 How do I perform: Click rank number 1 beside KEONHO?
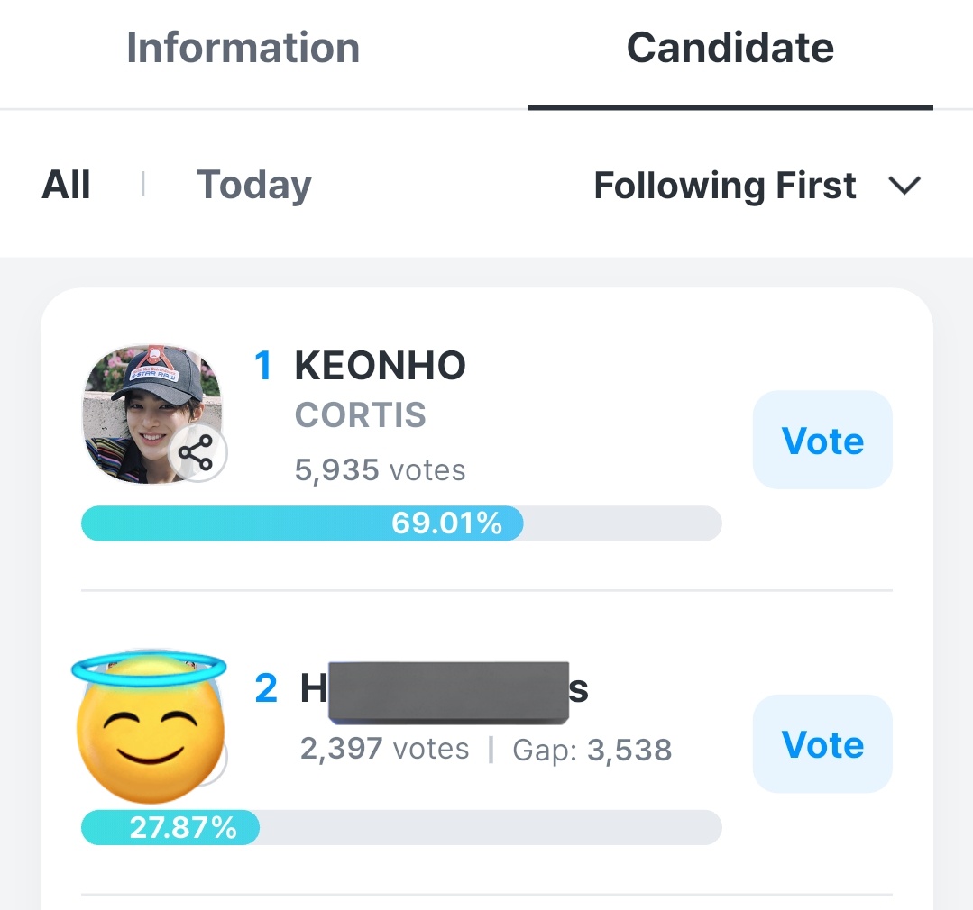click(263, 367)
